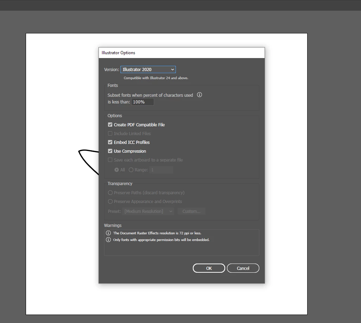
Task: Click info icon for fonts permission warning
Action: tap(108, 240)
